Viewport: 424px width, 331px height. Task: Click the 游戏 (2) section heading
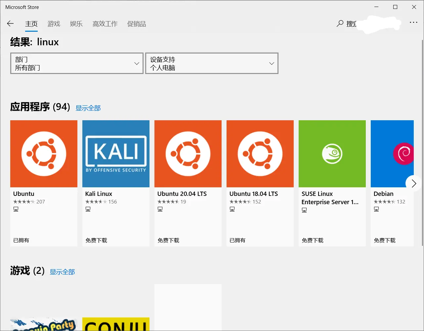click(x=27, y=271)
